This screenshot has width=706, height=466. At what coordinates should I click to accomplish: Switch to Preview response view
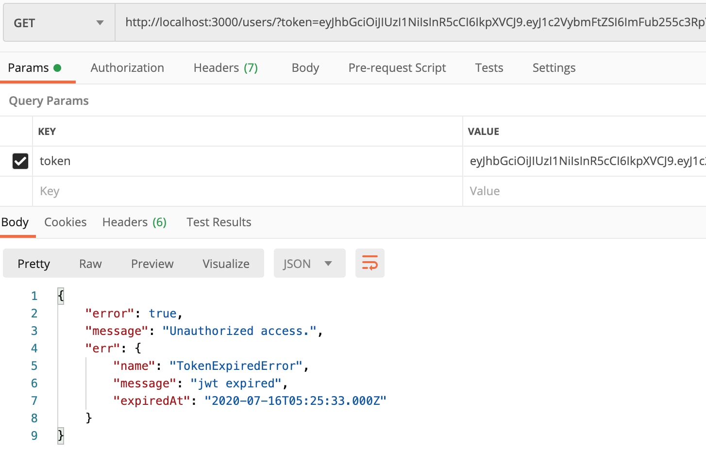pyautogui.click(x=152, y=264)
